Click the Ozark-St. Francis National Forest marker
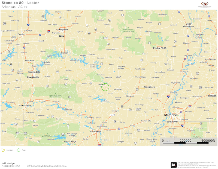 coord(55,93)
